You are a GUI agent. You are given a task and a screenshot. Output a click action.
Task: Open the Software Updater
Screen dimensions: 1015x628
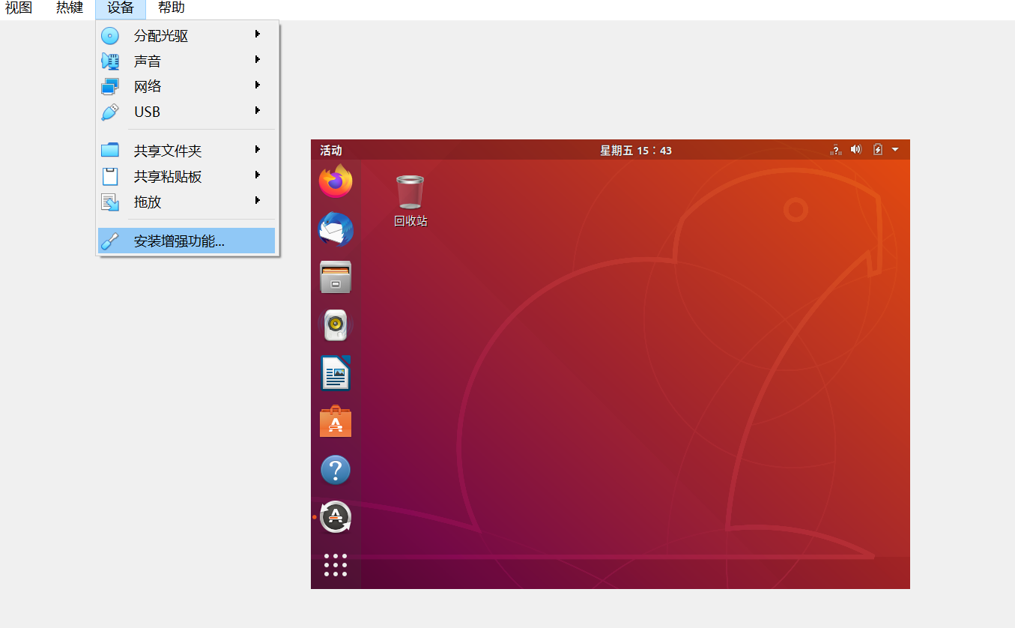(335, 517)
